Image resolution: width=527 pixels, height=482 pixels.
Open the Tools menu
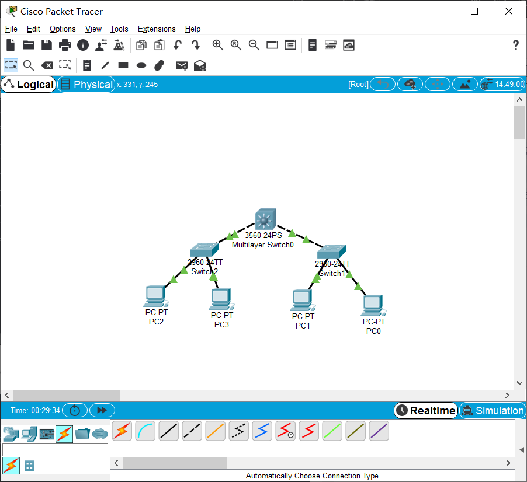tap(119, 29)
